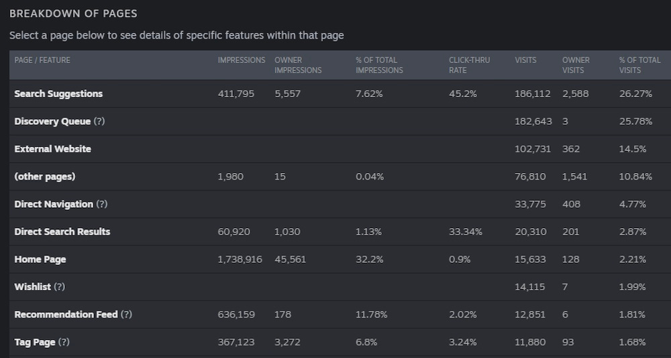Open the Direct Search Results row
Image resolution: width=671 pixels, height=358 pixels.
(x=340, y=232)
